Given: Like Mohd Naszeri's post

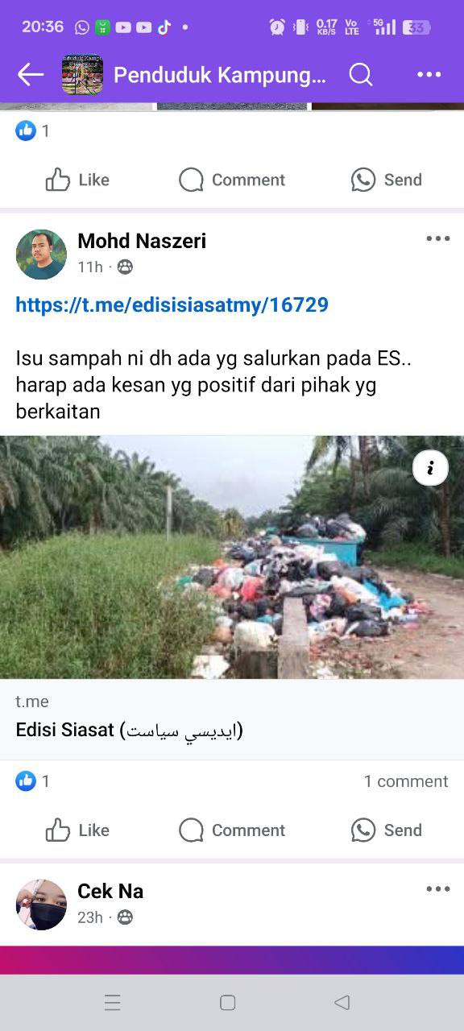Looking at the screenshot, I should click(77, 830).
